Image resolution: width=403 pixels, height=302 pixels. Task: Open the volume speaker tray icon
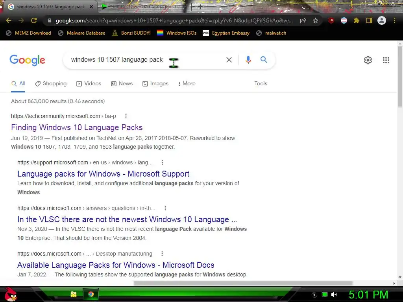pos(334,295)
